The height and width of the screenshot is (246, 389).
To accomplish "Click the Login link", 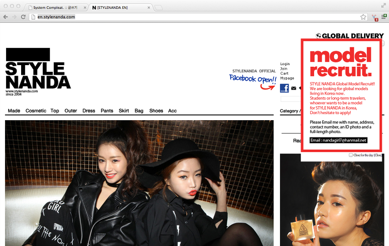I will [285, 64].
